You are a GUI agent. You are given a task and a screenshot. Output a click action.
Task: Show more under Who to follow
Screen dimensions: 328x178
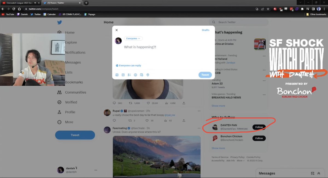tap(218, 148)
